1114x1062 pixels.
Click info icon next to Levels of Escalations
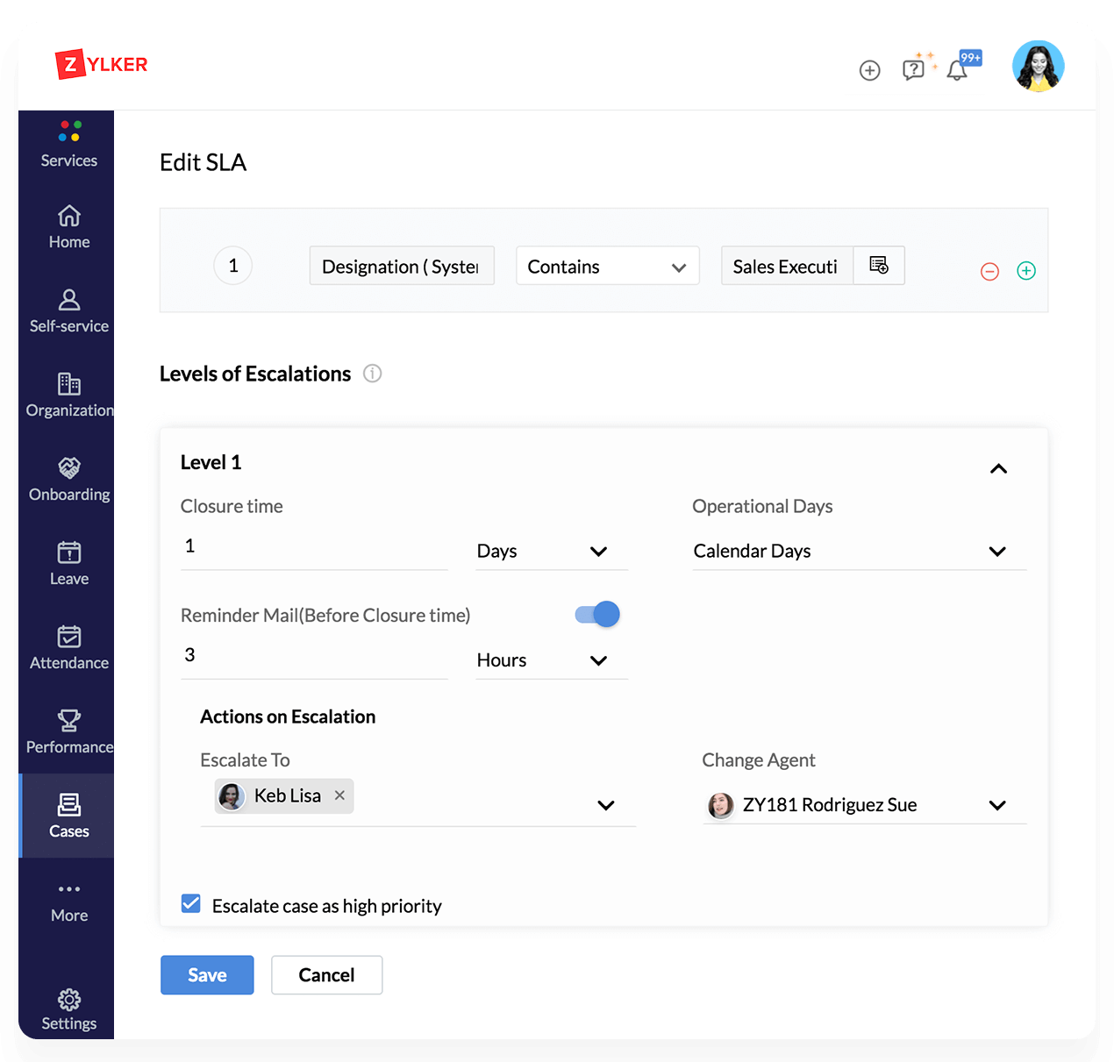373,374
